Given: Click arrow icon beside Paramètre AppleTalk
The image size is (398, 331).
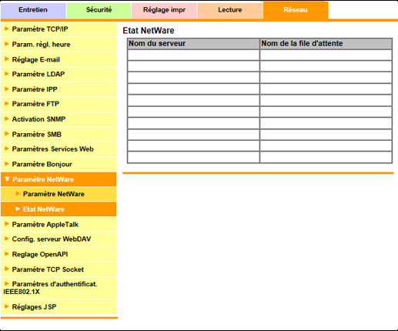Looking at the screenshot, I should pyautogui.click(x=7, y=224).
